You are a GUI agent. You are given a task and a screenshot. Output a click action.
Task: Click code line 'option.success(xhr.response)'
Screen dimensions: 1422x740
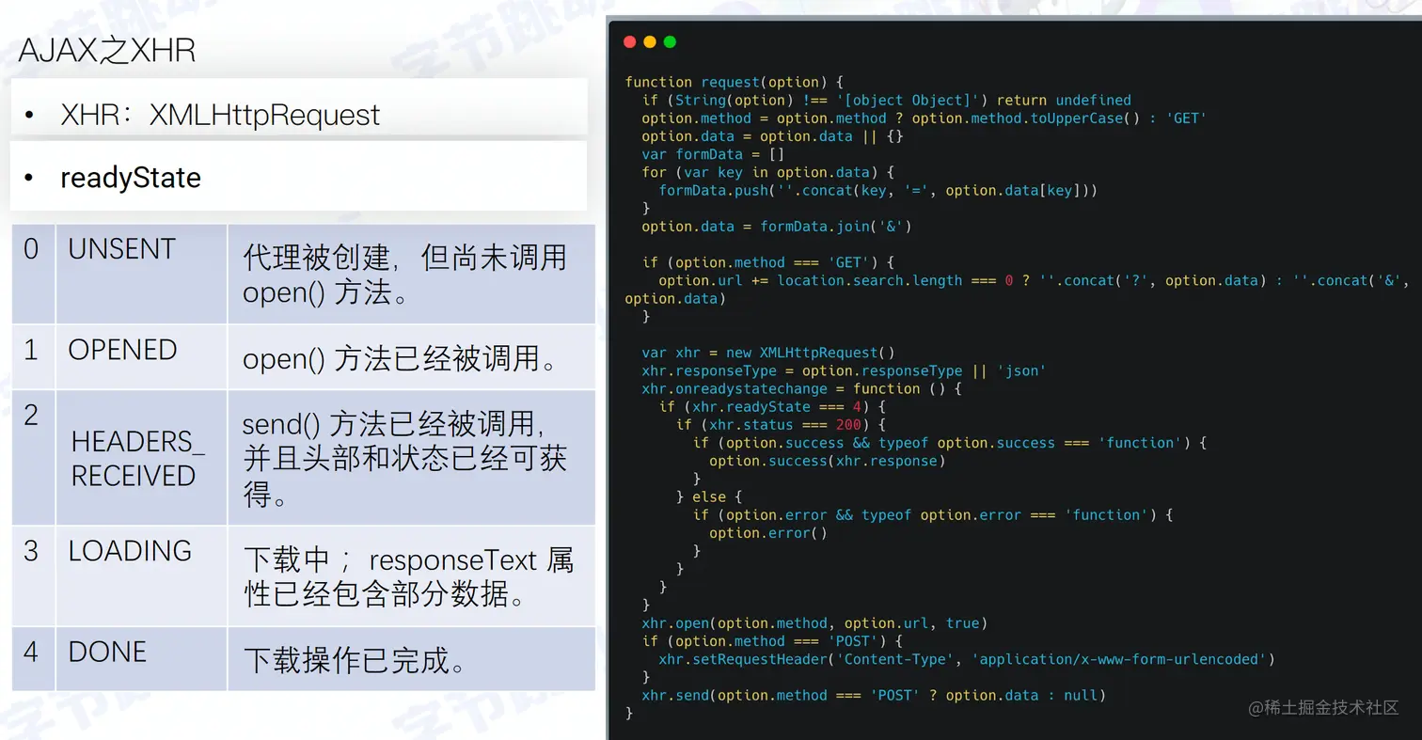tap(828, 461)
